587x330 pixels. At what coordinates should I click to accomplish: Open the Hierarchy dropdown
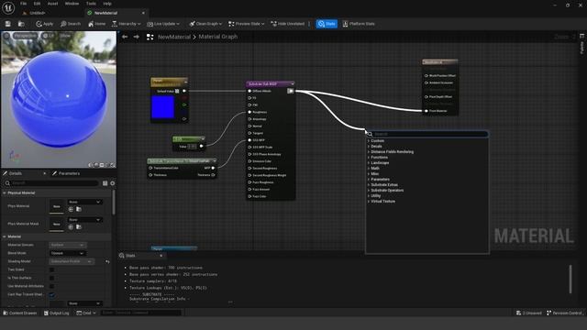127,24
